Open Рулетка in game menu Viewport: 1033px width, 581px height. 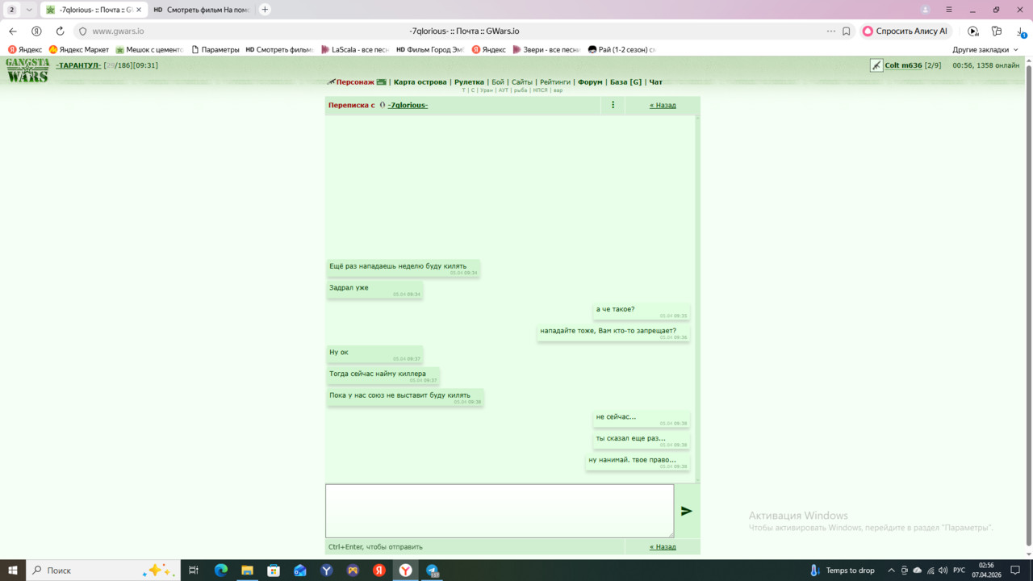coord(469,82)
